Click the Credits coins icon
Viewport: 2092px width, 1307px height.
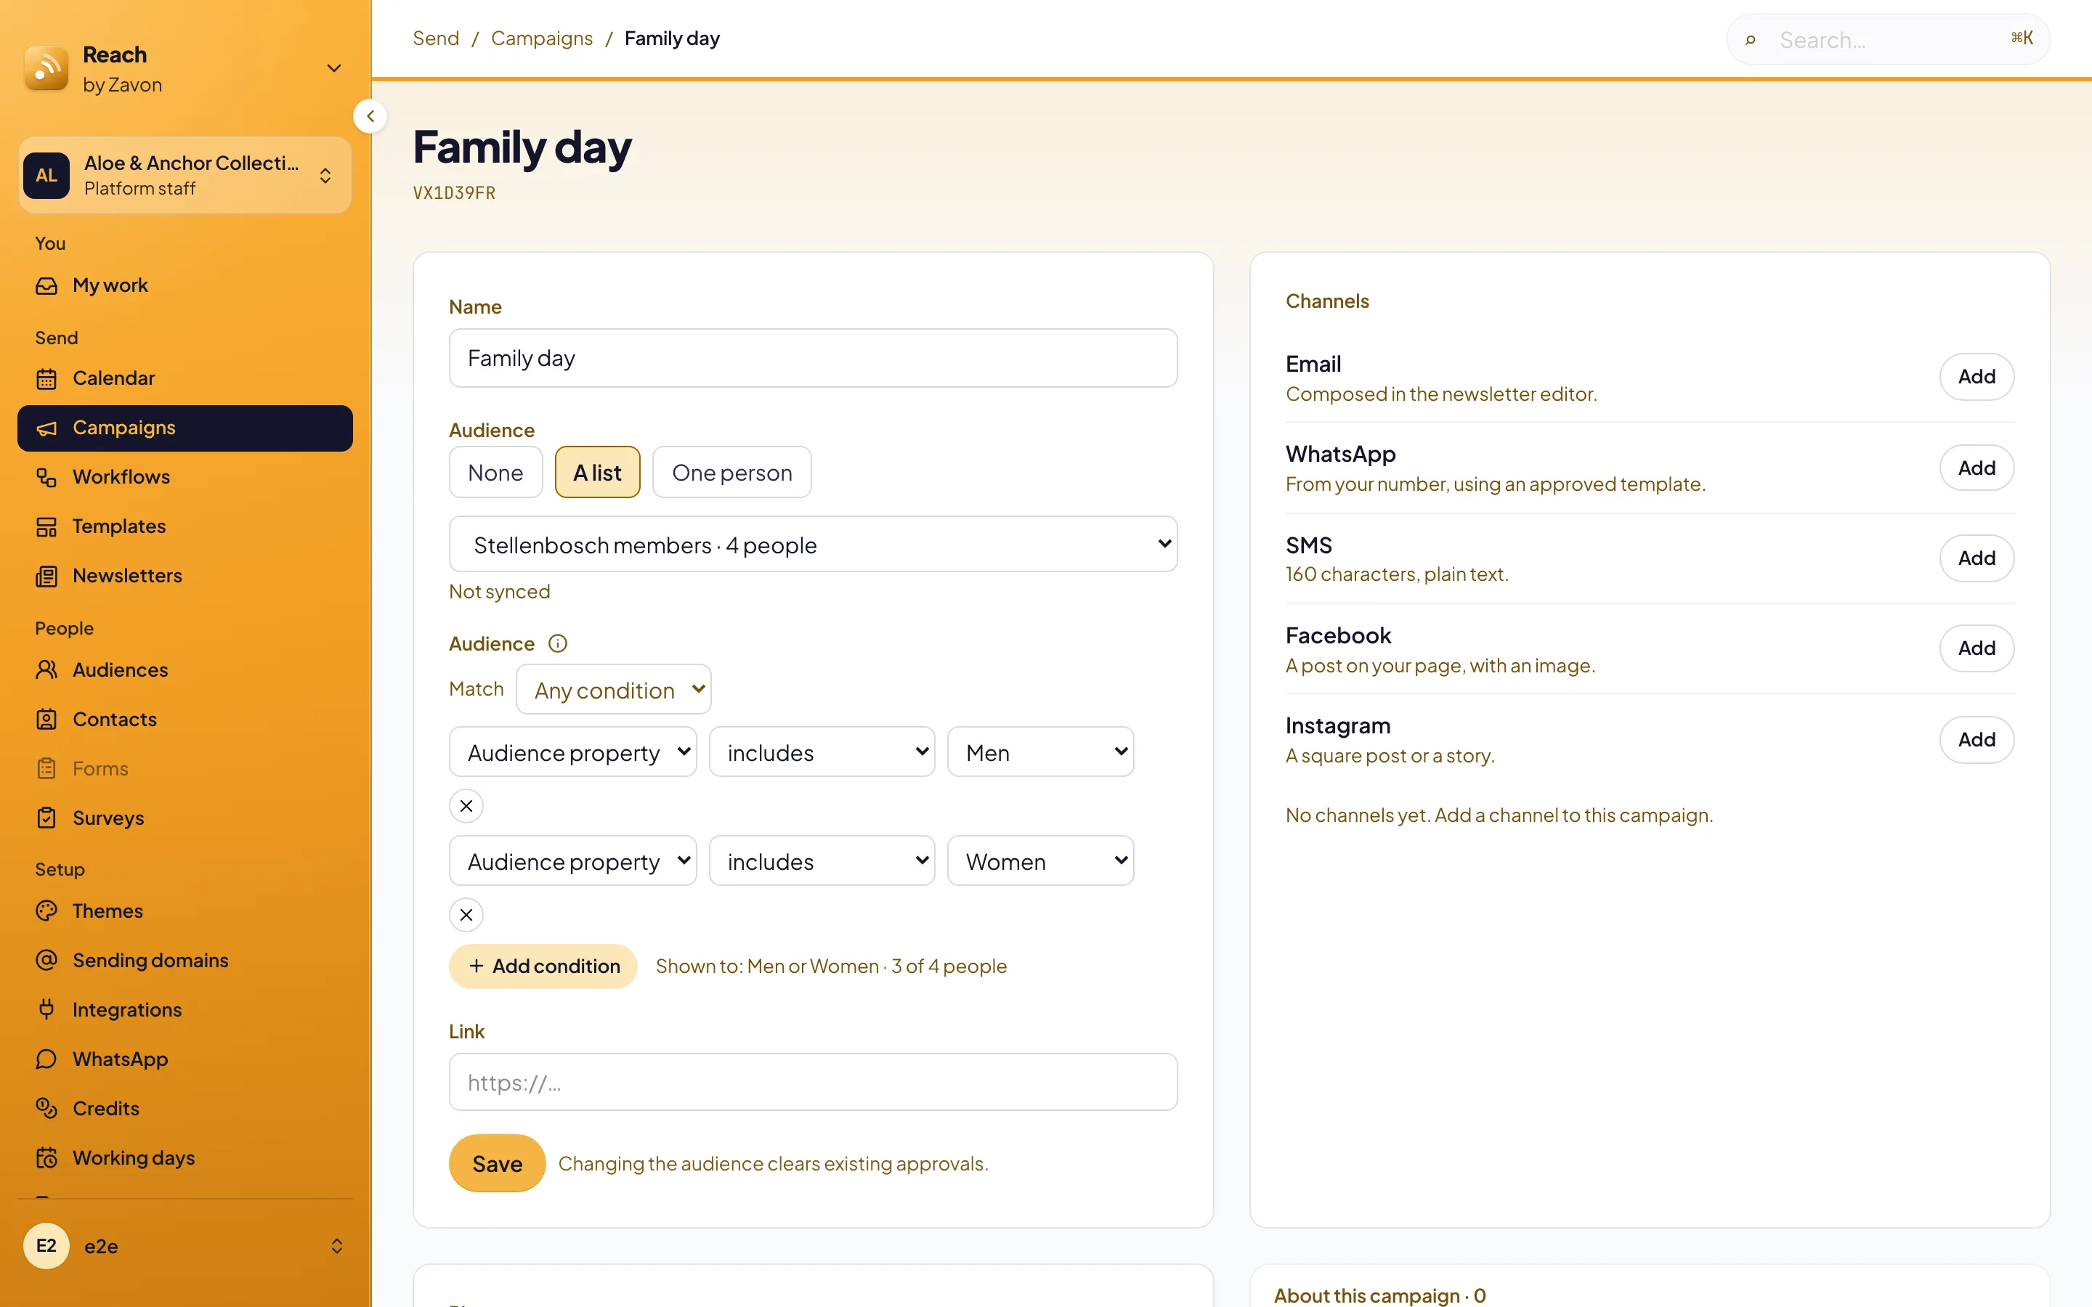click(x=46, y=1108)
